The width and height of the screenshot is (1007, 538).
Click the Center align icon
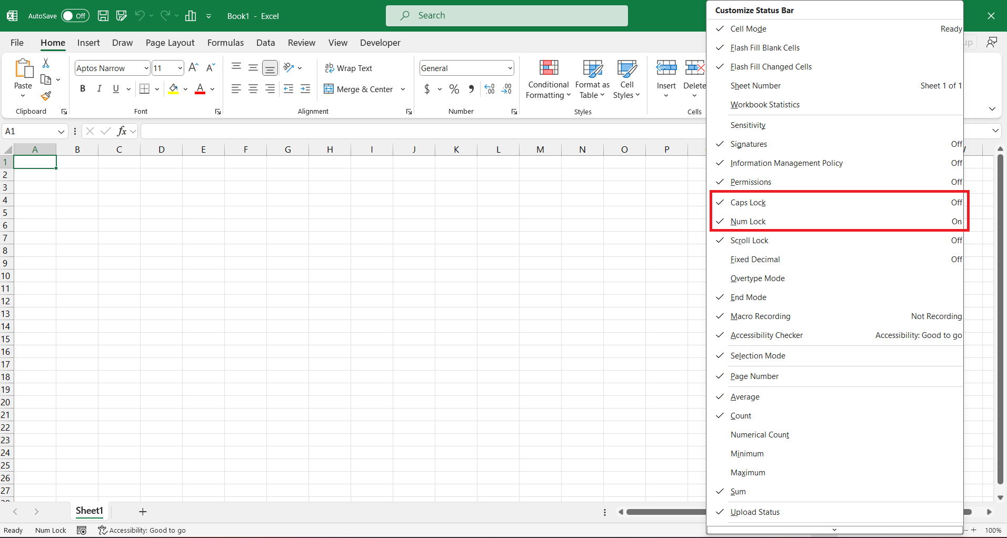253,89
